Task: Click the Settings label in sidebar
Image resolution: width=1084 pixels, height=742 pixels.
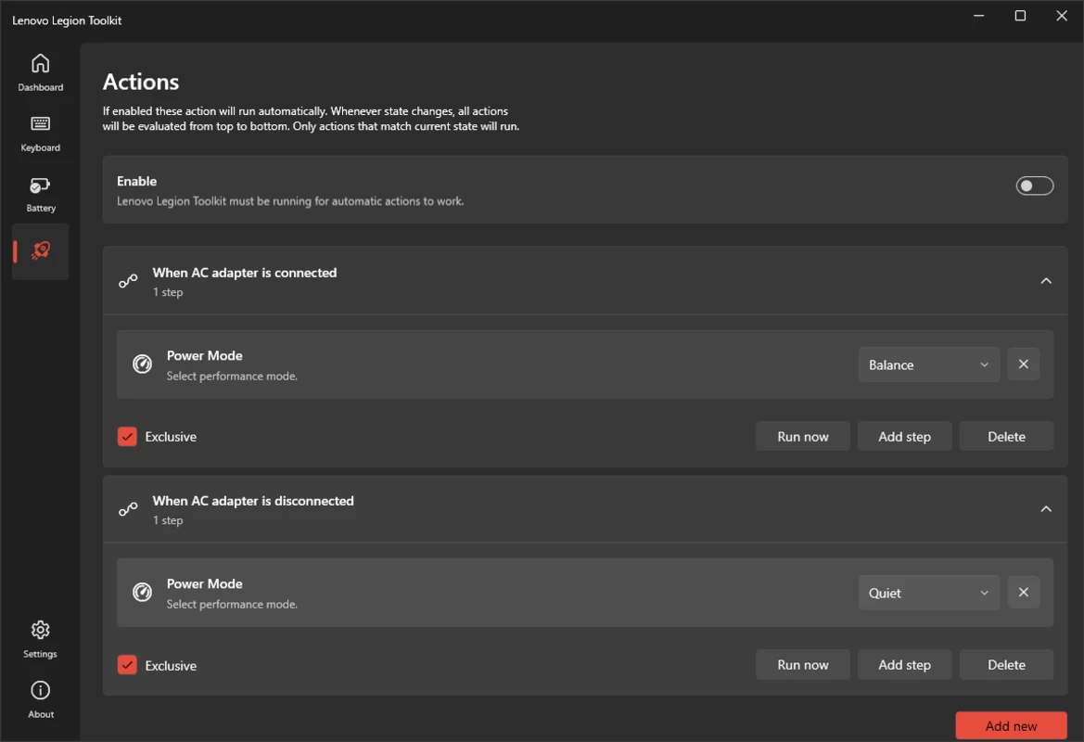Action: (40, 654)
